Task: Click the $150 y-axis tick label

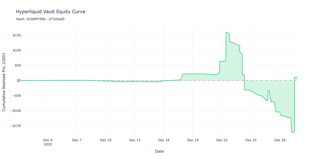Action: tap(17, 35)
